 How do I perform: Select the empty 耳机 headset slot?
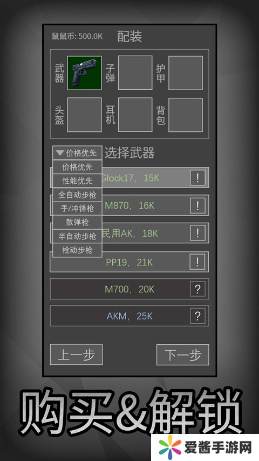pyautogui.click(x=135, y=115)
